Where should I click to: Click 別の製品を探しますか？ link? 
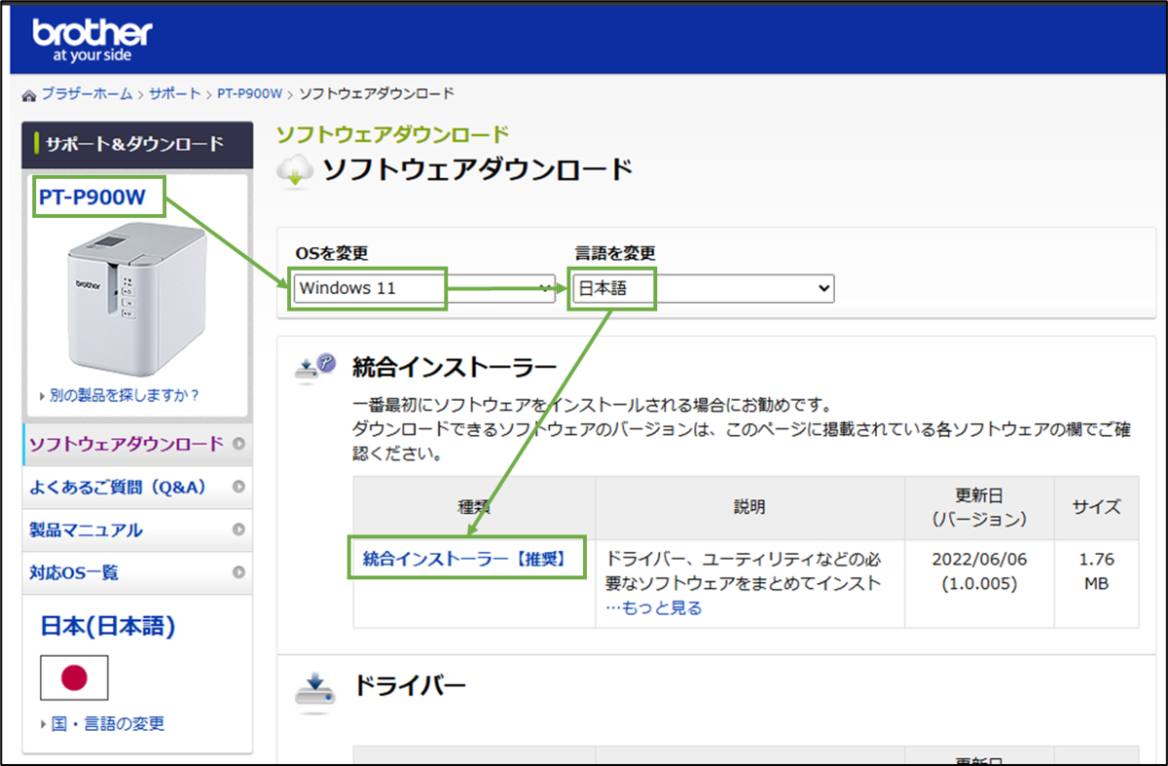[x=124, y=395]
